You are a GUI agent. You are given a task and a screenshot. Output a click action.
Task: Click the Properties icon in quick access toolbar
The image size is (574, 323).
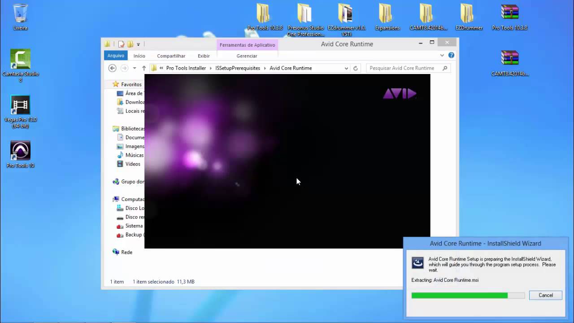point(121,44)
